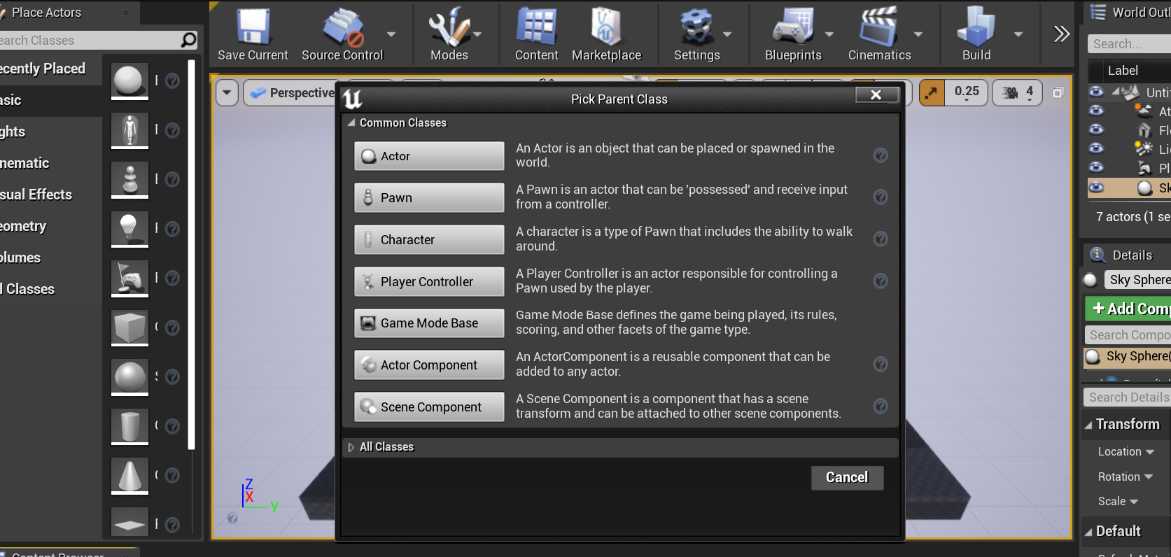Open the Perspective view mode dropdown

click(293, 92)
